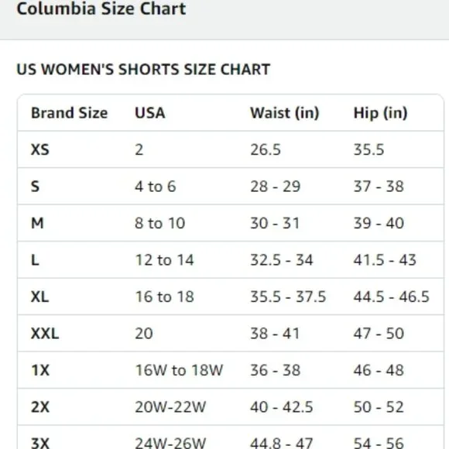This screenshot has width=449, height=449.
Task: Click the 2X brand size row label
Action: 40,407
